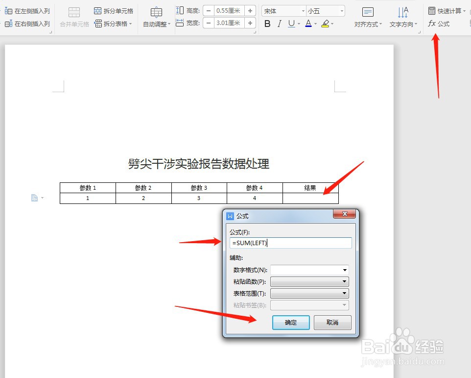
Task: Open the Paste Function (粘贴函数) dropdown
Action: click(x=309, y=282)
